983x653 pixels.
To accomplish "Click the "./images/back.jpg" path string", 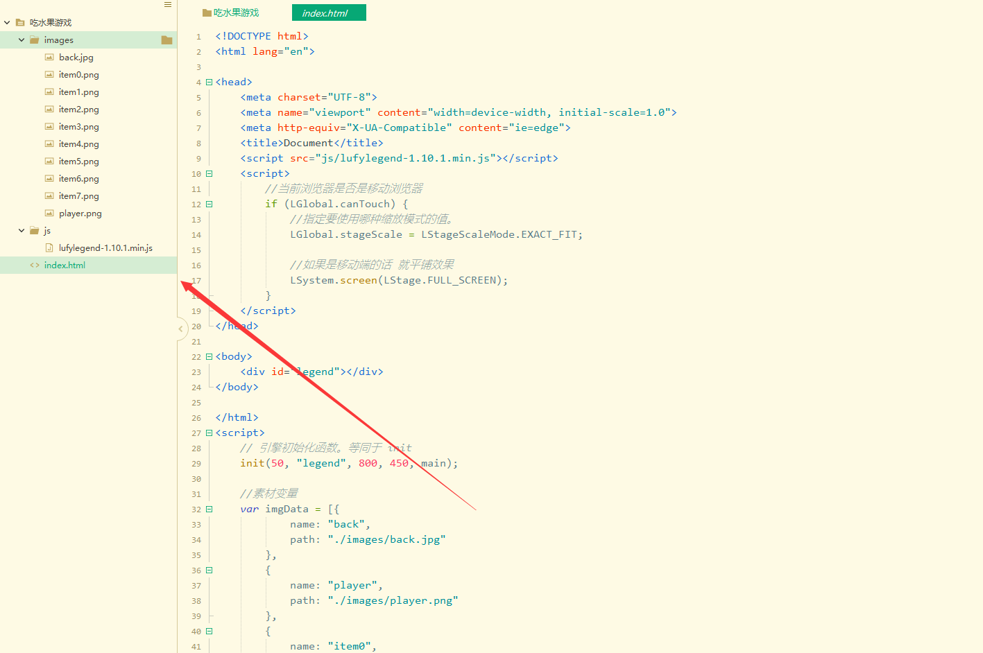I will [x=386, y=539].
